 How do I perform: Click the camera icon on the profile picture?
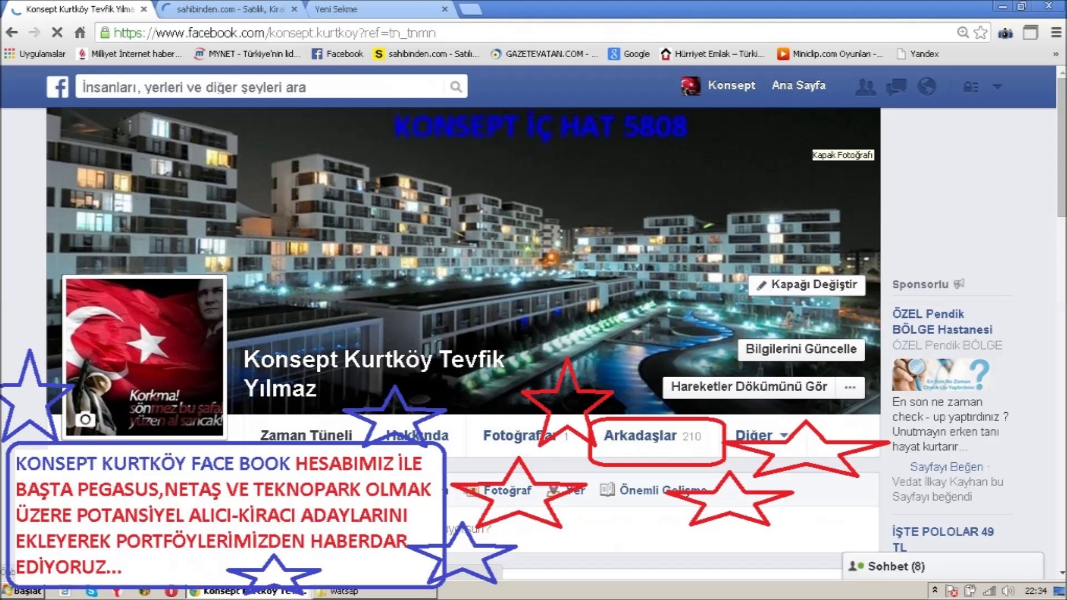click(85, 419)
